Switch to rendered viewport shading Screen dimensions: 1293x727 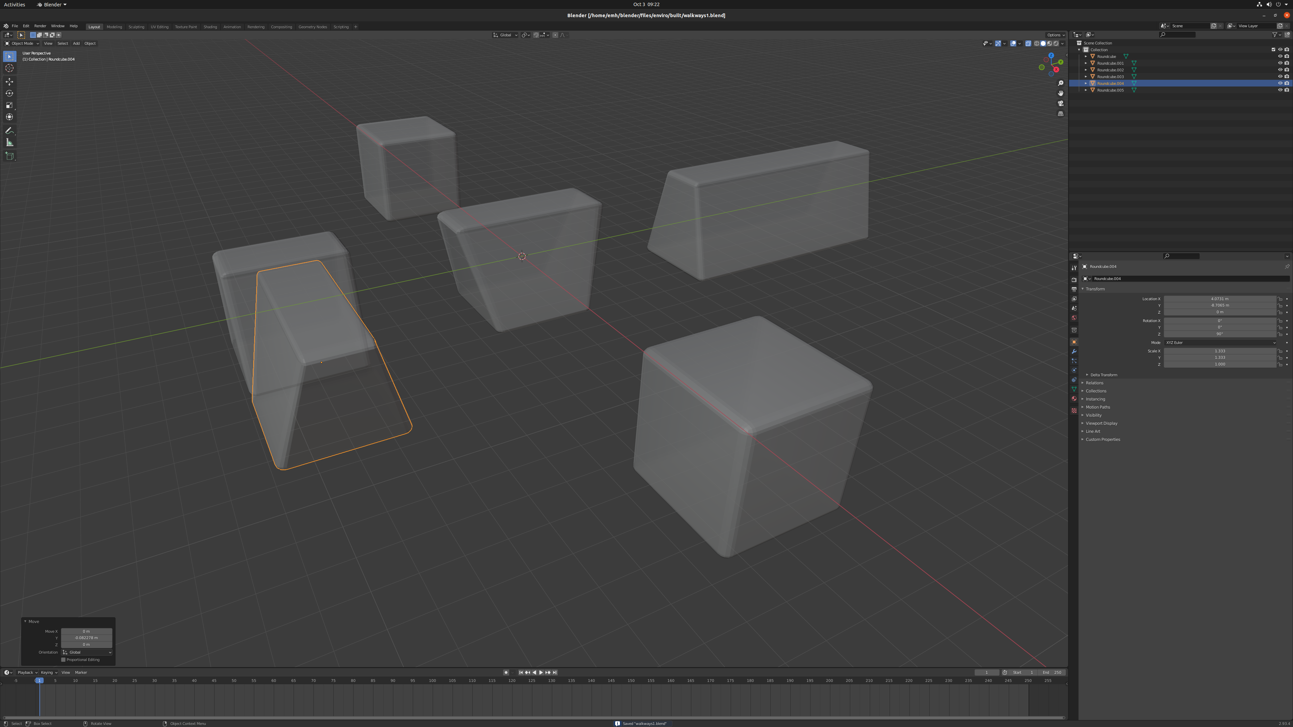point(1056,44)
